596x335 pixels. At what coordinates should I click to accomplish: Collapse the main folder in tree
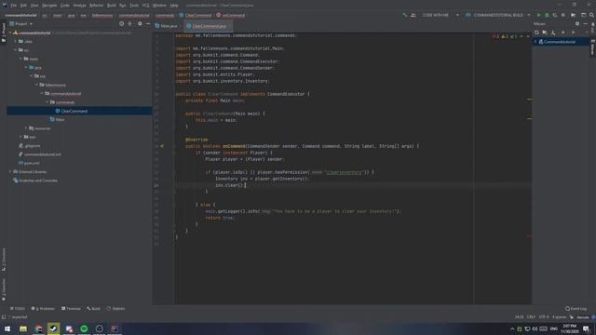click(x=20, y=59)
